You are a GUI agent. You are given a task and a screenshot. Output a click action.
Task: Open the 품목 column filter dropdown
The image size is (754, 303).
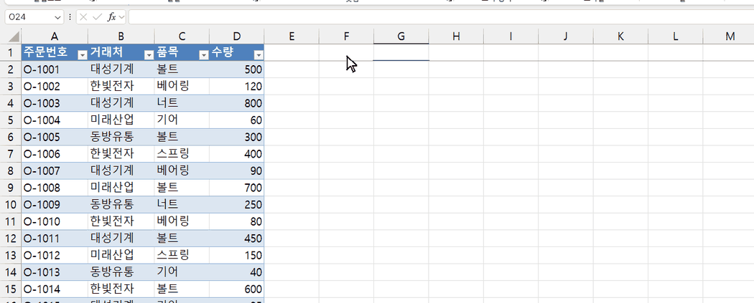click(204, 55)
